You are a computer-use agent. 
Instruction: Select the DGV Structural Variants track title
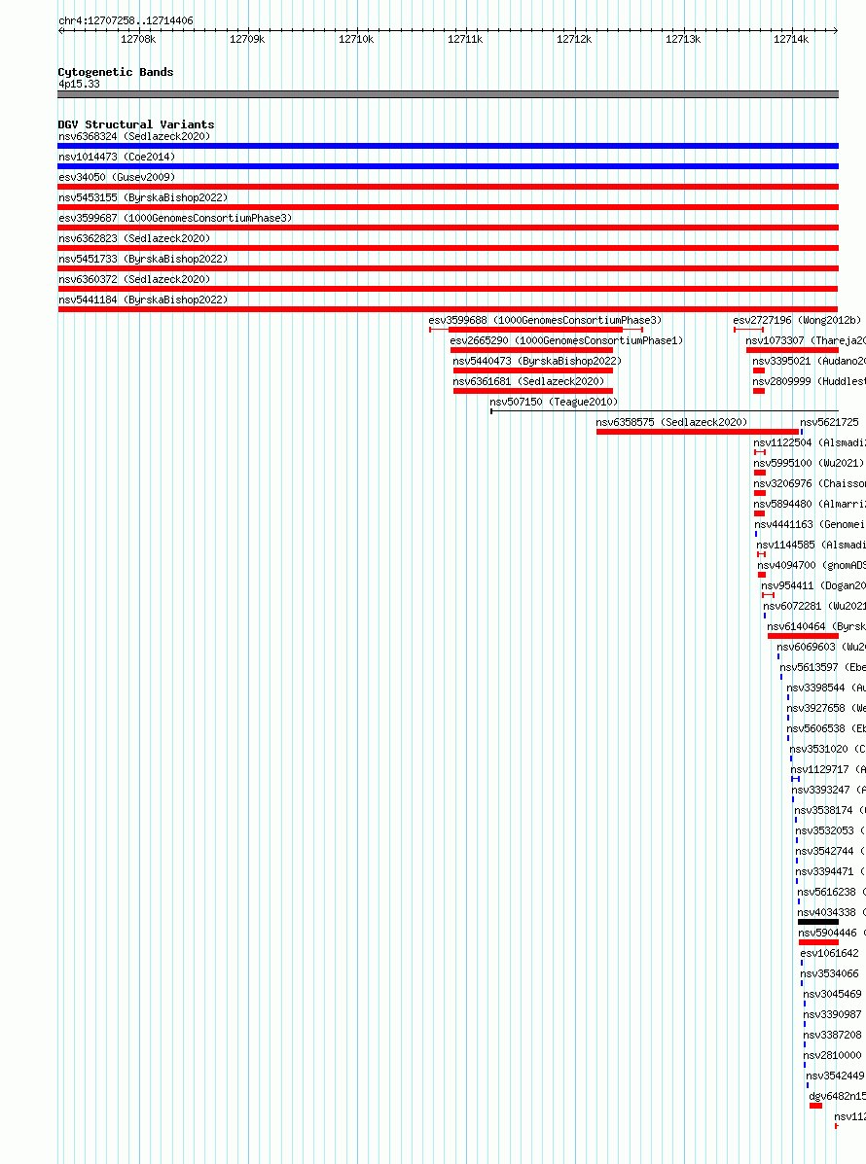point(136,124)
